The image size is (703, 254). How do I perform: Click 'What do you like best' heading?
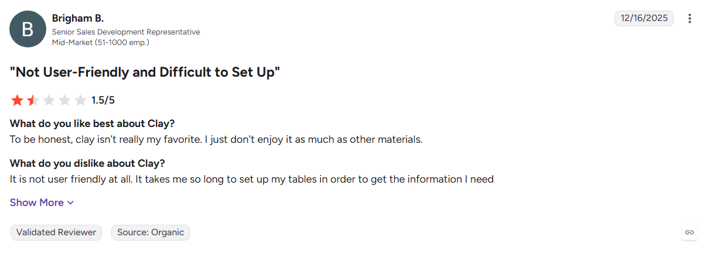coord(93,123)
